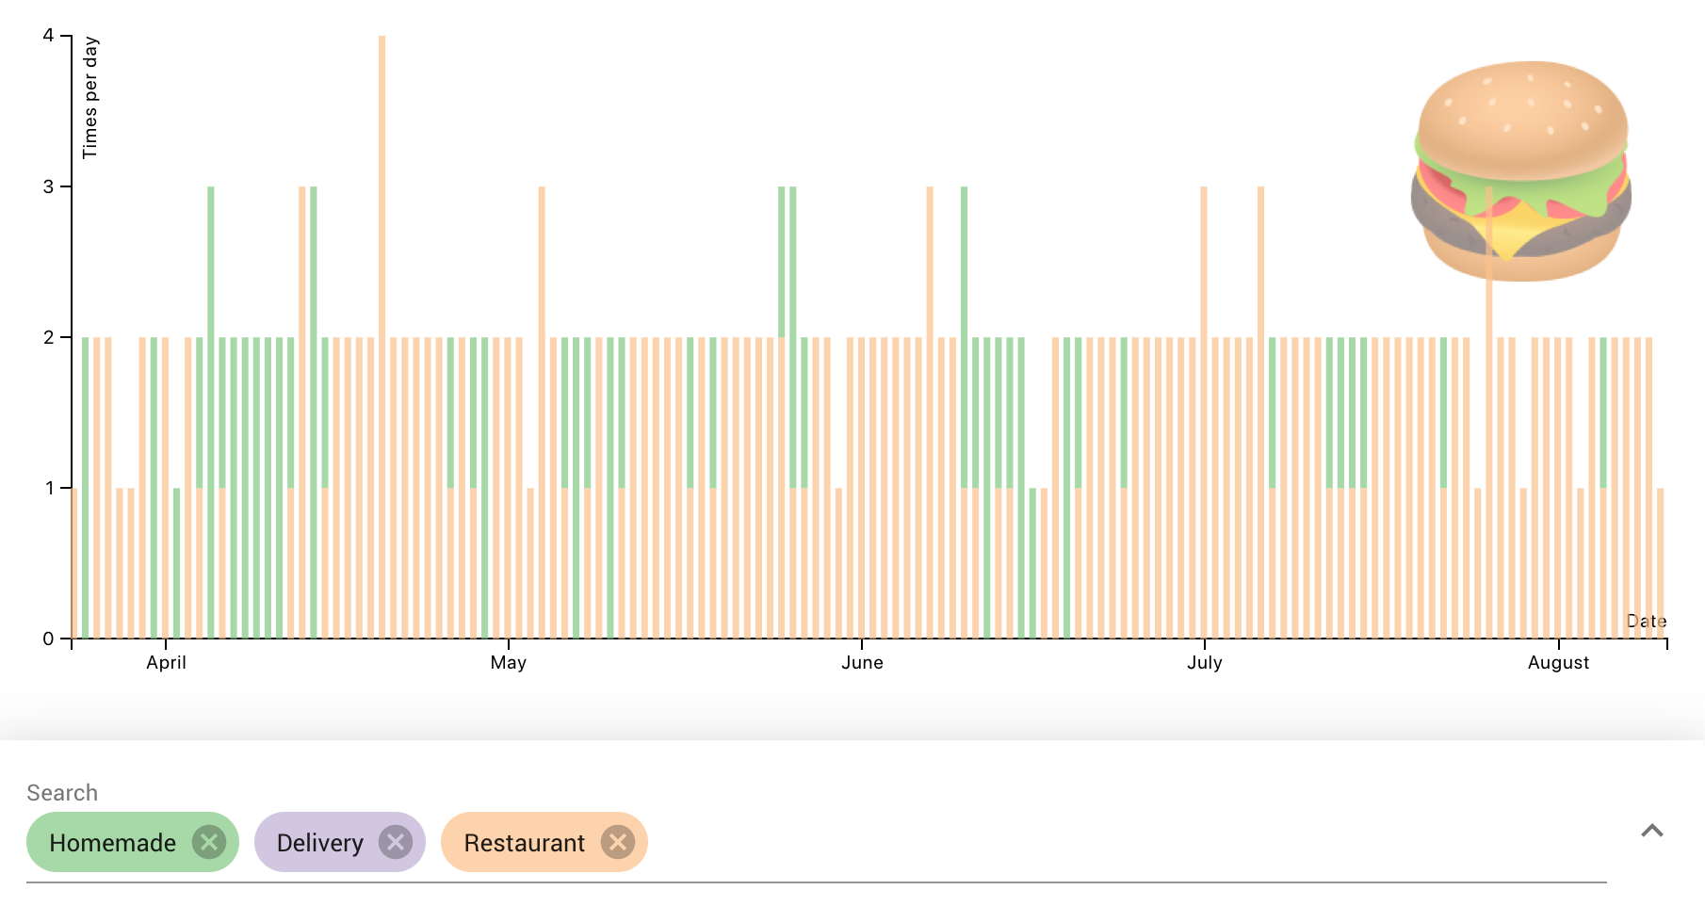The height and width of the screenshot is (906, 1705).
Task: Select the orange Restaurant chip label
Action: 524,843
